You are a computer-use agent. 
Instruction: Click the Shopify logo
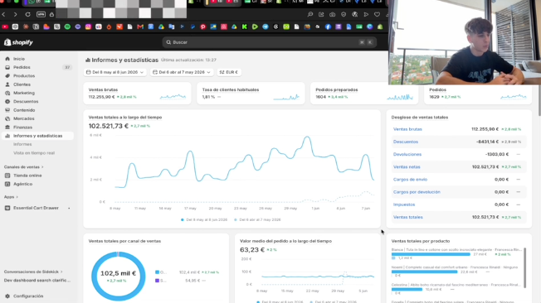coord(18,42)
